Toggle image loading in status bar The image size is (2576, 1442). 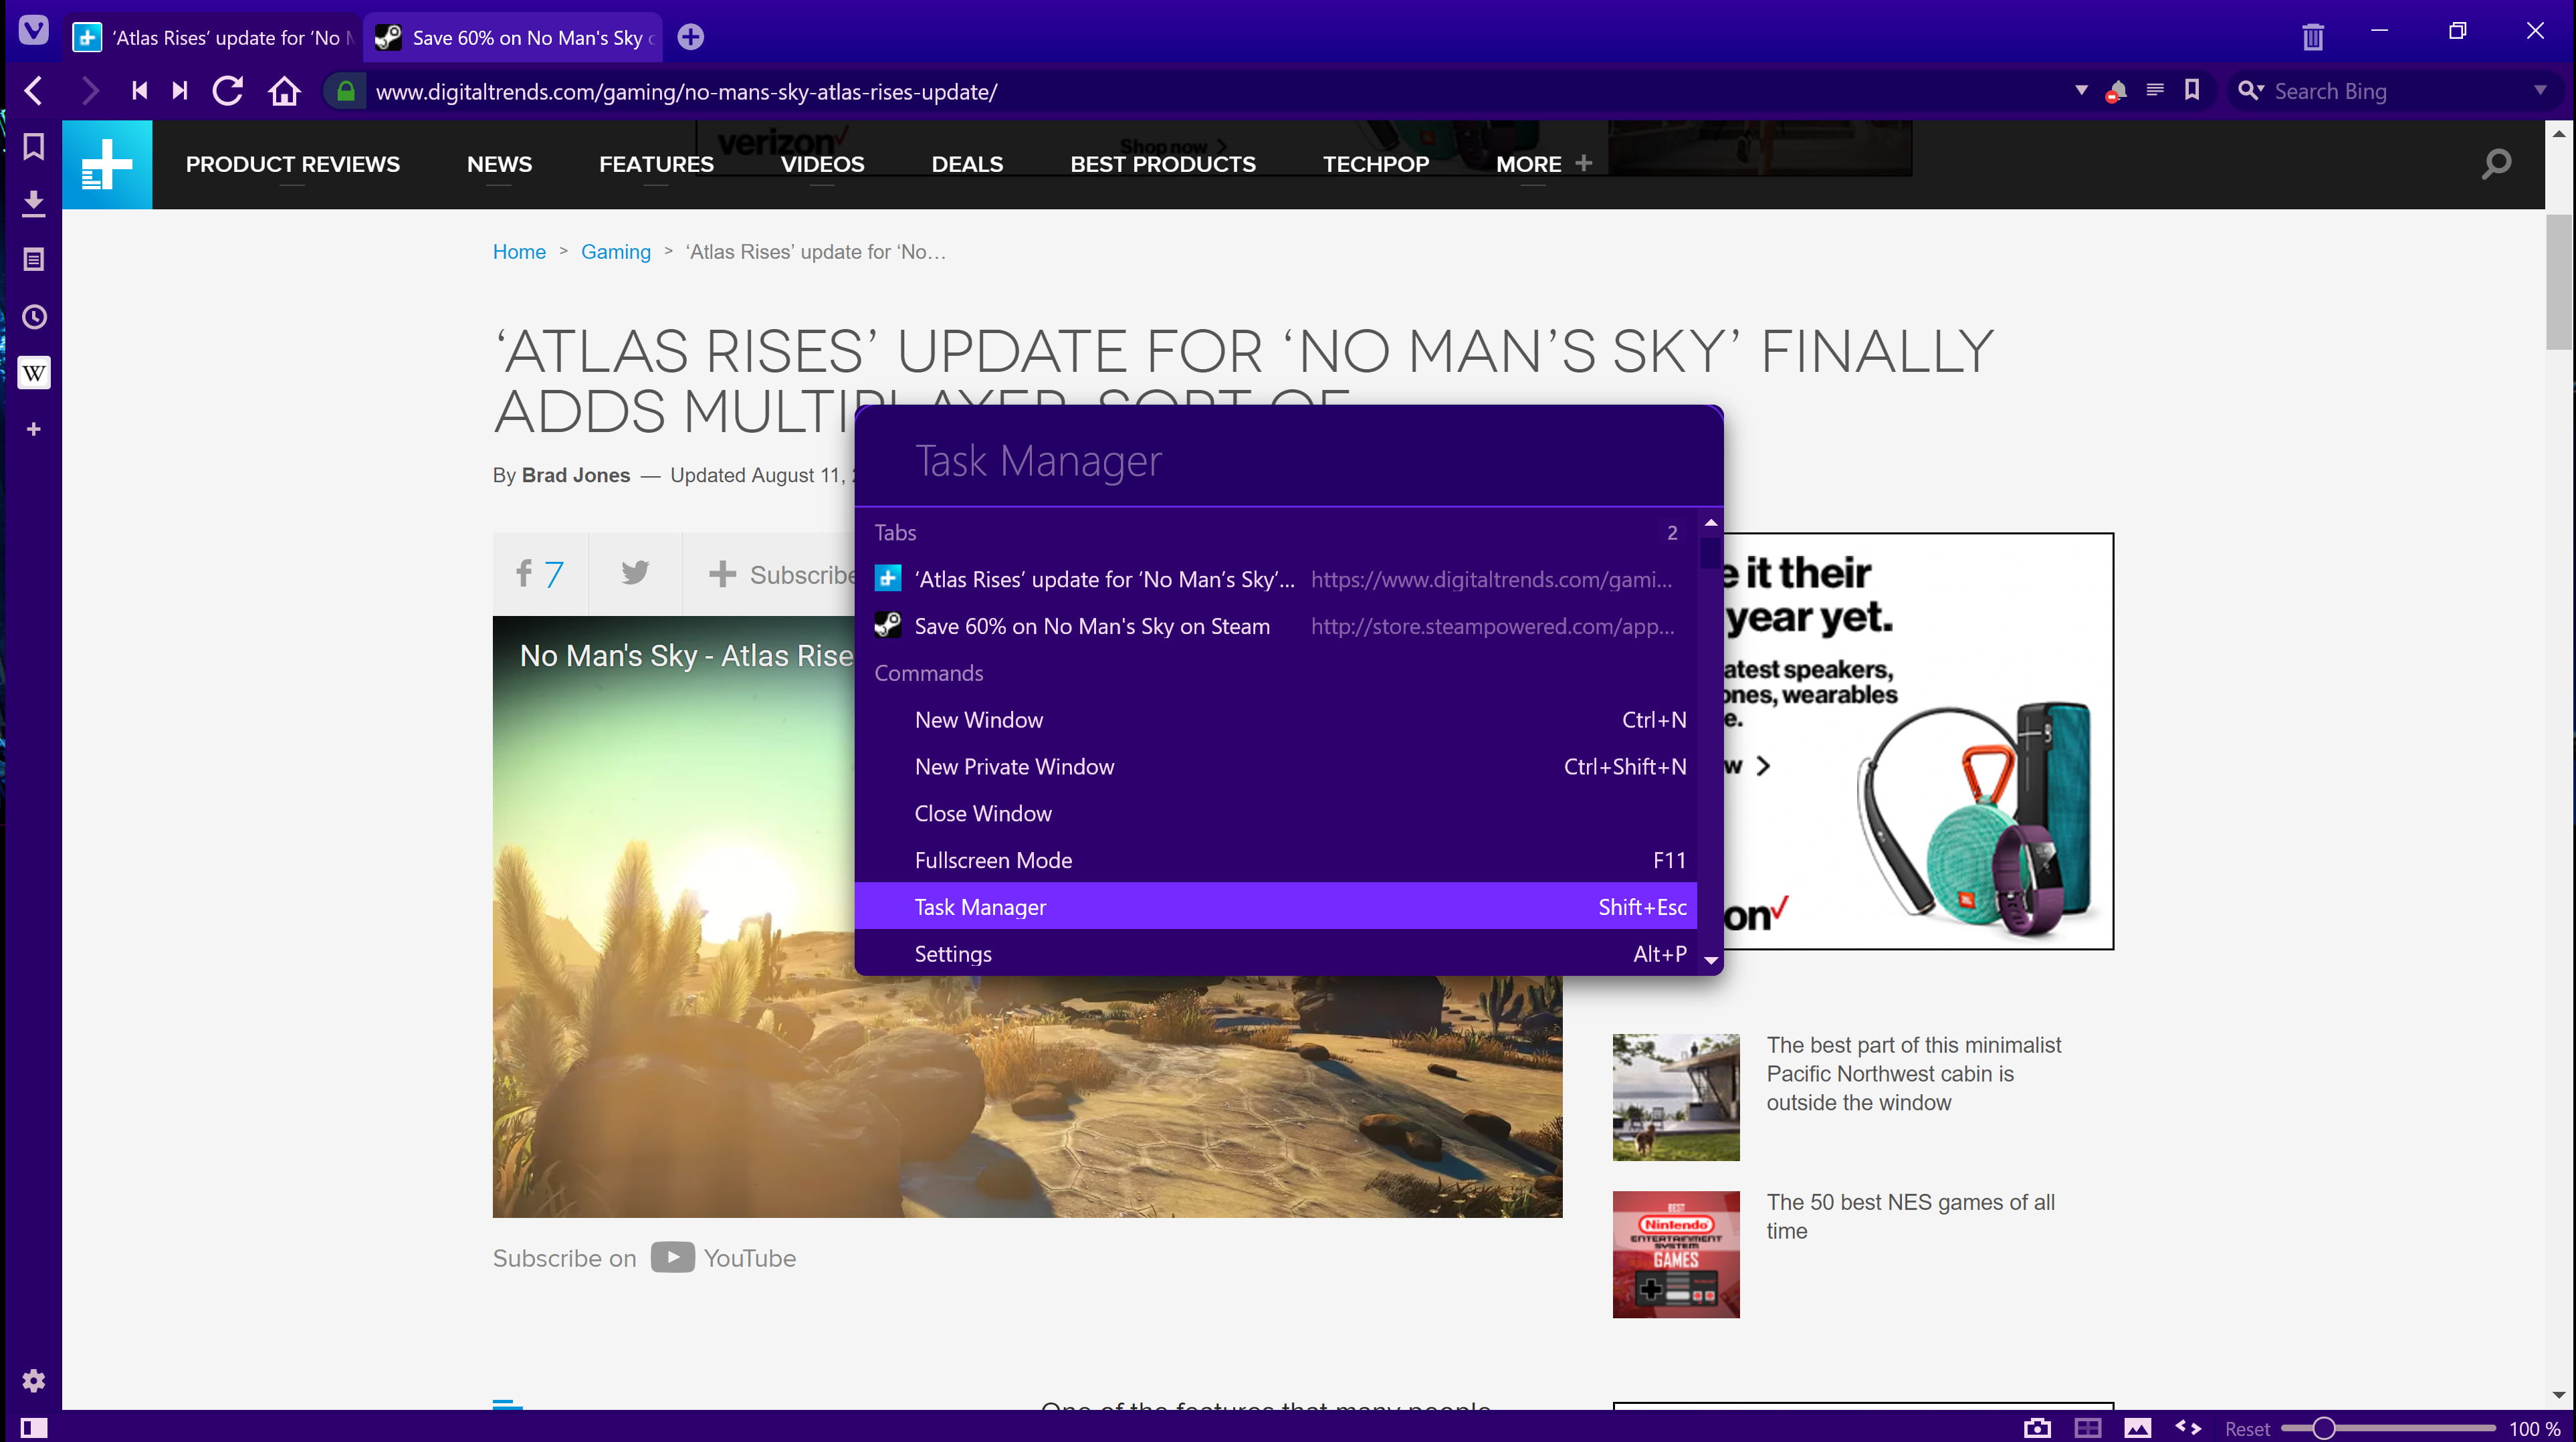(x=2138, y=1428)
